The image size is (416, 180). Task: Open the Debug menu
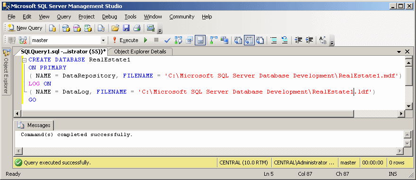[x=110, y=17]
